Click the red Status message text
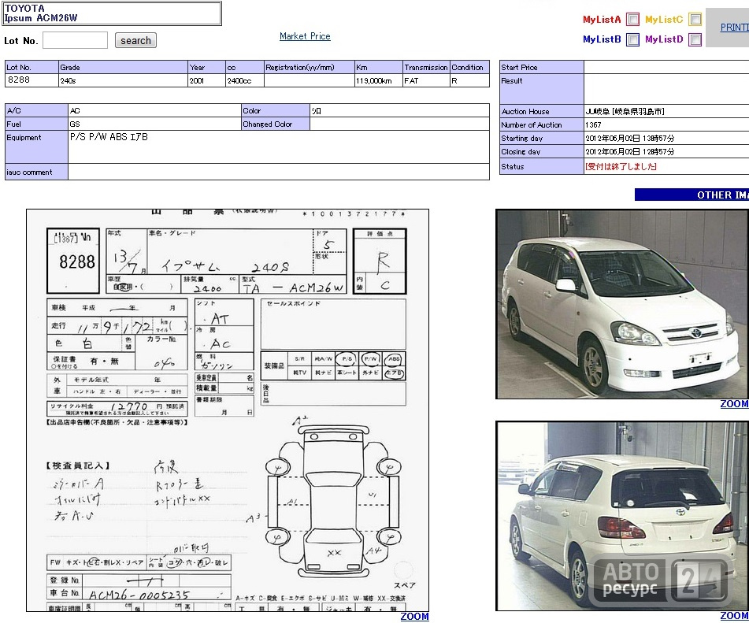The image size is (749, 623). coord(621,166)
